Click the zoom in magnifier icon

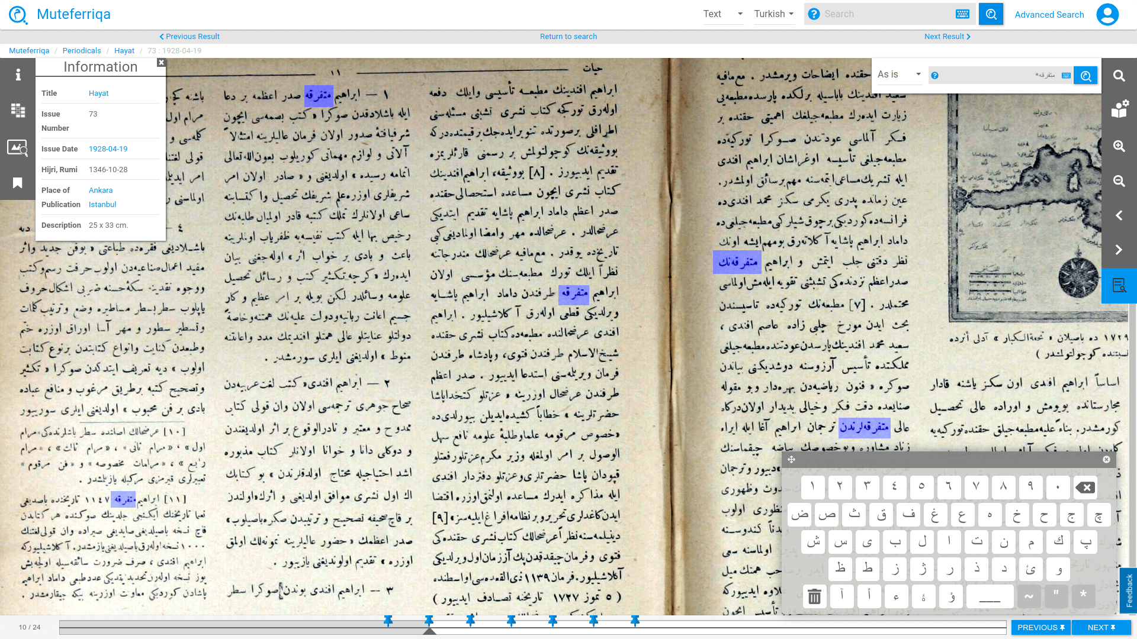(x=1119, y=146)
